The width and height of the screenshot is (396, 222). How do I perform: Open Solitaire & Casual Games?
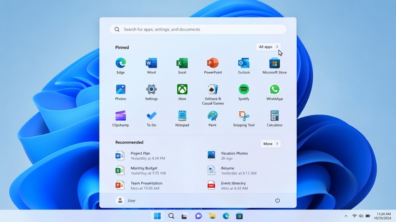tap(213, 94)
